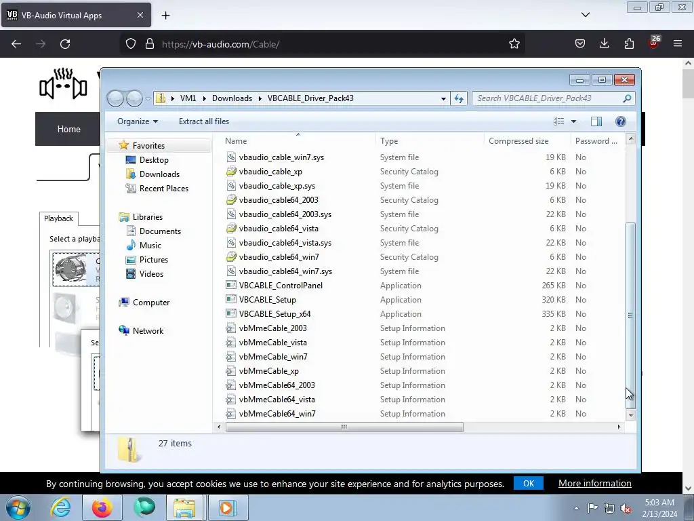Open Firefox hamburger application menu
694x521 pixels.
pos(677,43)
